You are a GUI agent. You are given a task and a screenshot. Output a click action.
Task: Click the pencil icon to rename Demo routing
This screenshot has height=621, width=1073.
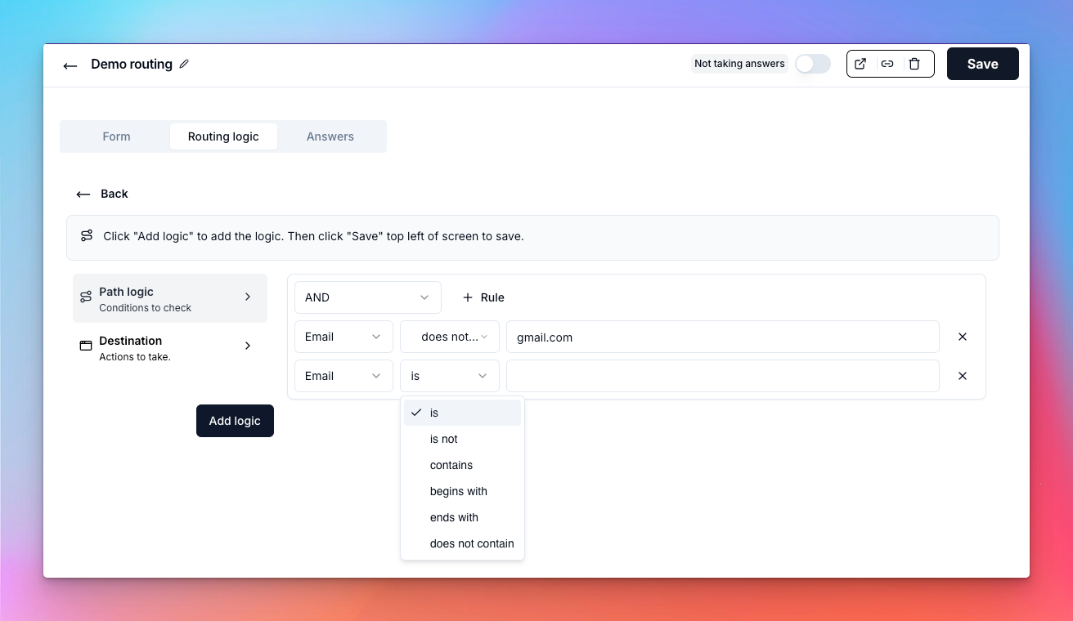184,64
